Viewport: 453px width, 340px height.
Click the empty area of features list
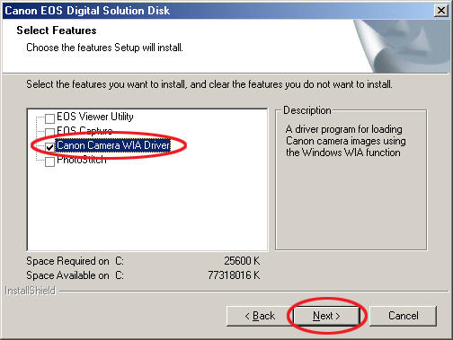pos(147,209)
